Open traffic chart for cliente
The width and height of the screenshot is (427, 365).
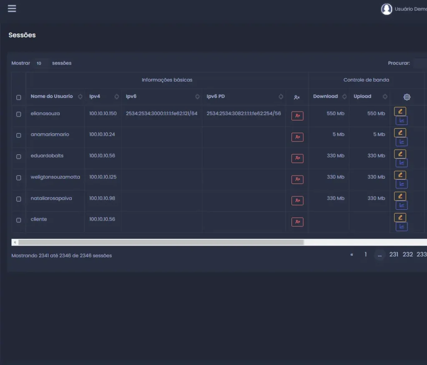pyautogui.click(x=402, y=226)
